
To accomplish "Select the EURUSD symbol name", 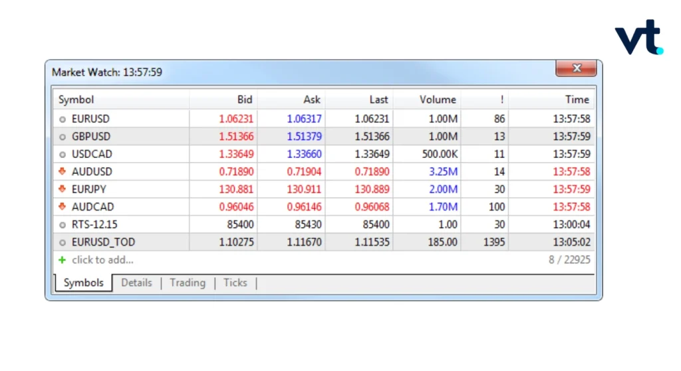I will (x=90, y=119).
